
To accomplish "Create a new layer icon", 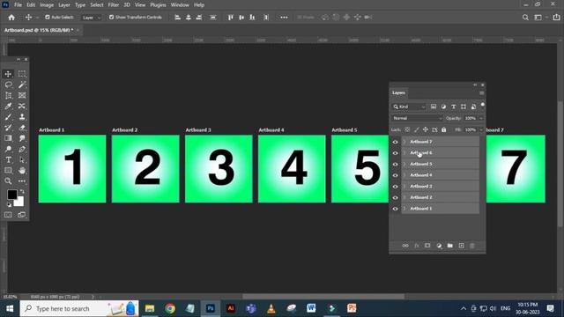I will [461, 246].
